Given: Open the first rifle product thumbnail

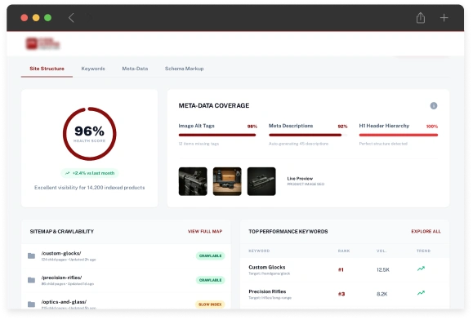Looking at the screenshot, I should pos(193,181).
